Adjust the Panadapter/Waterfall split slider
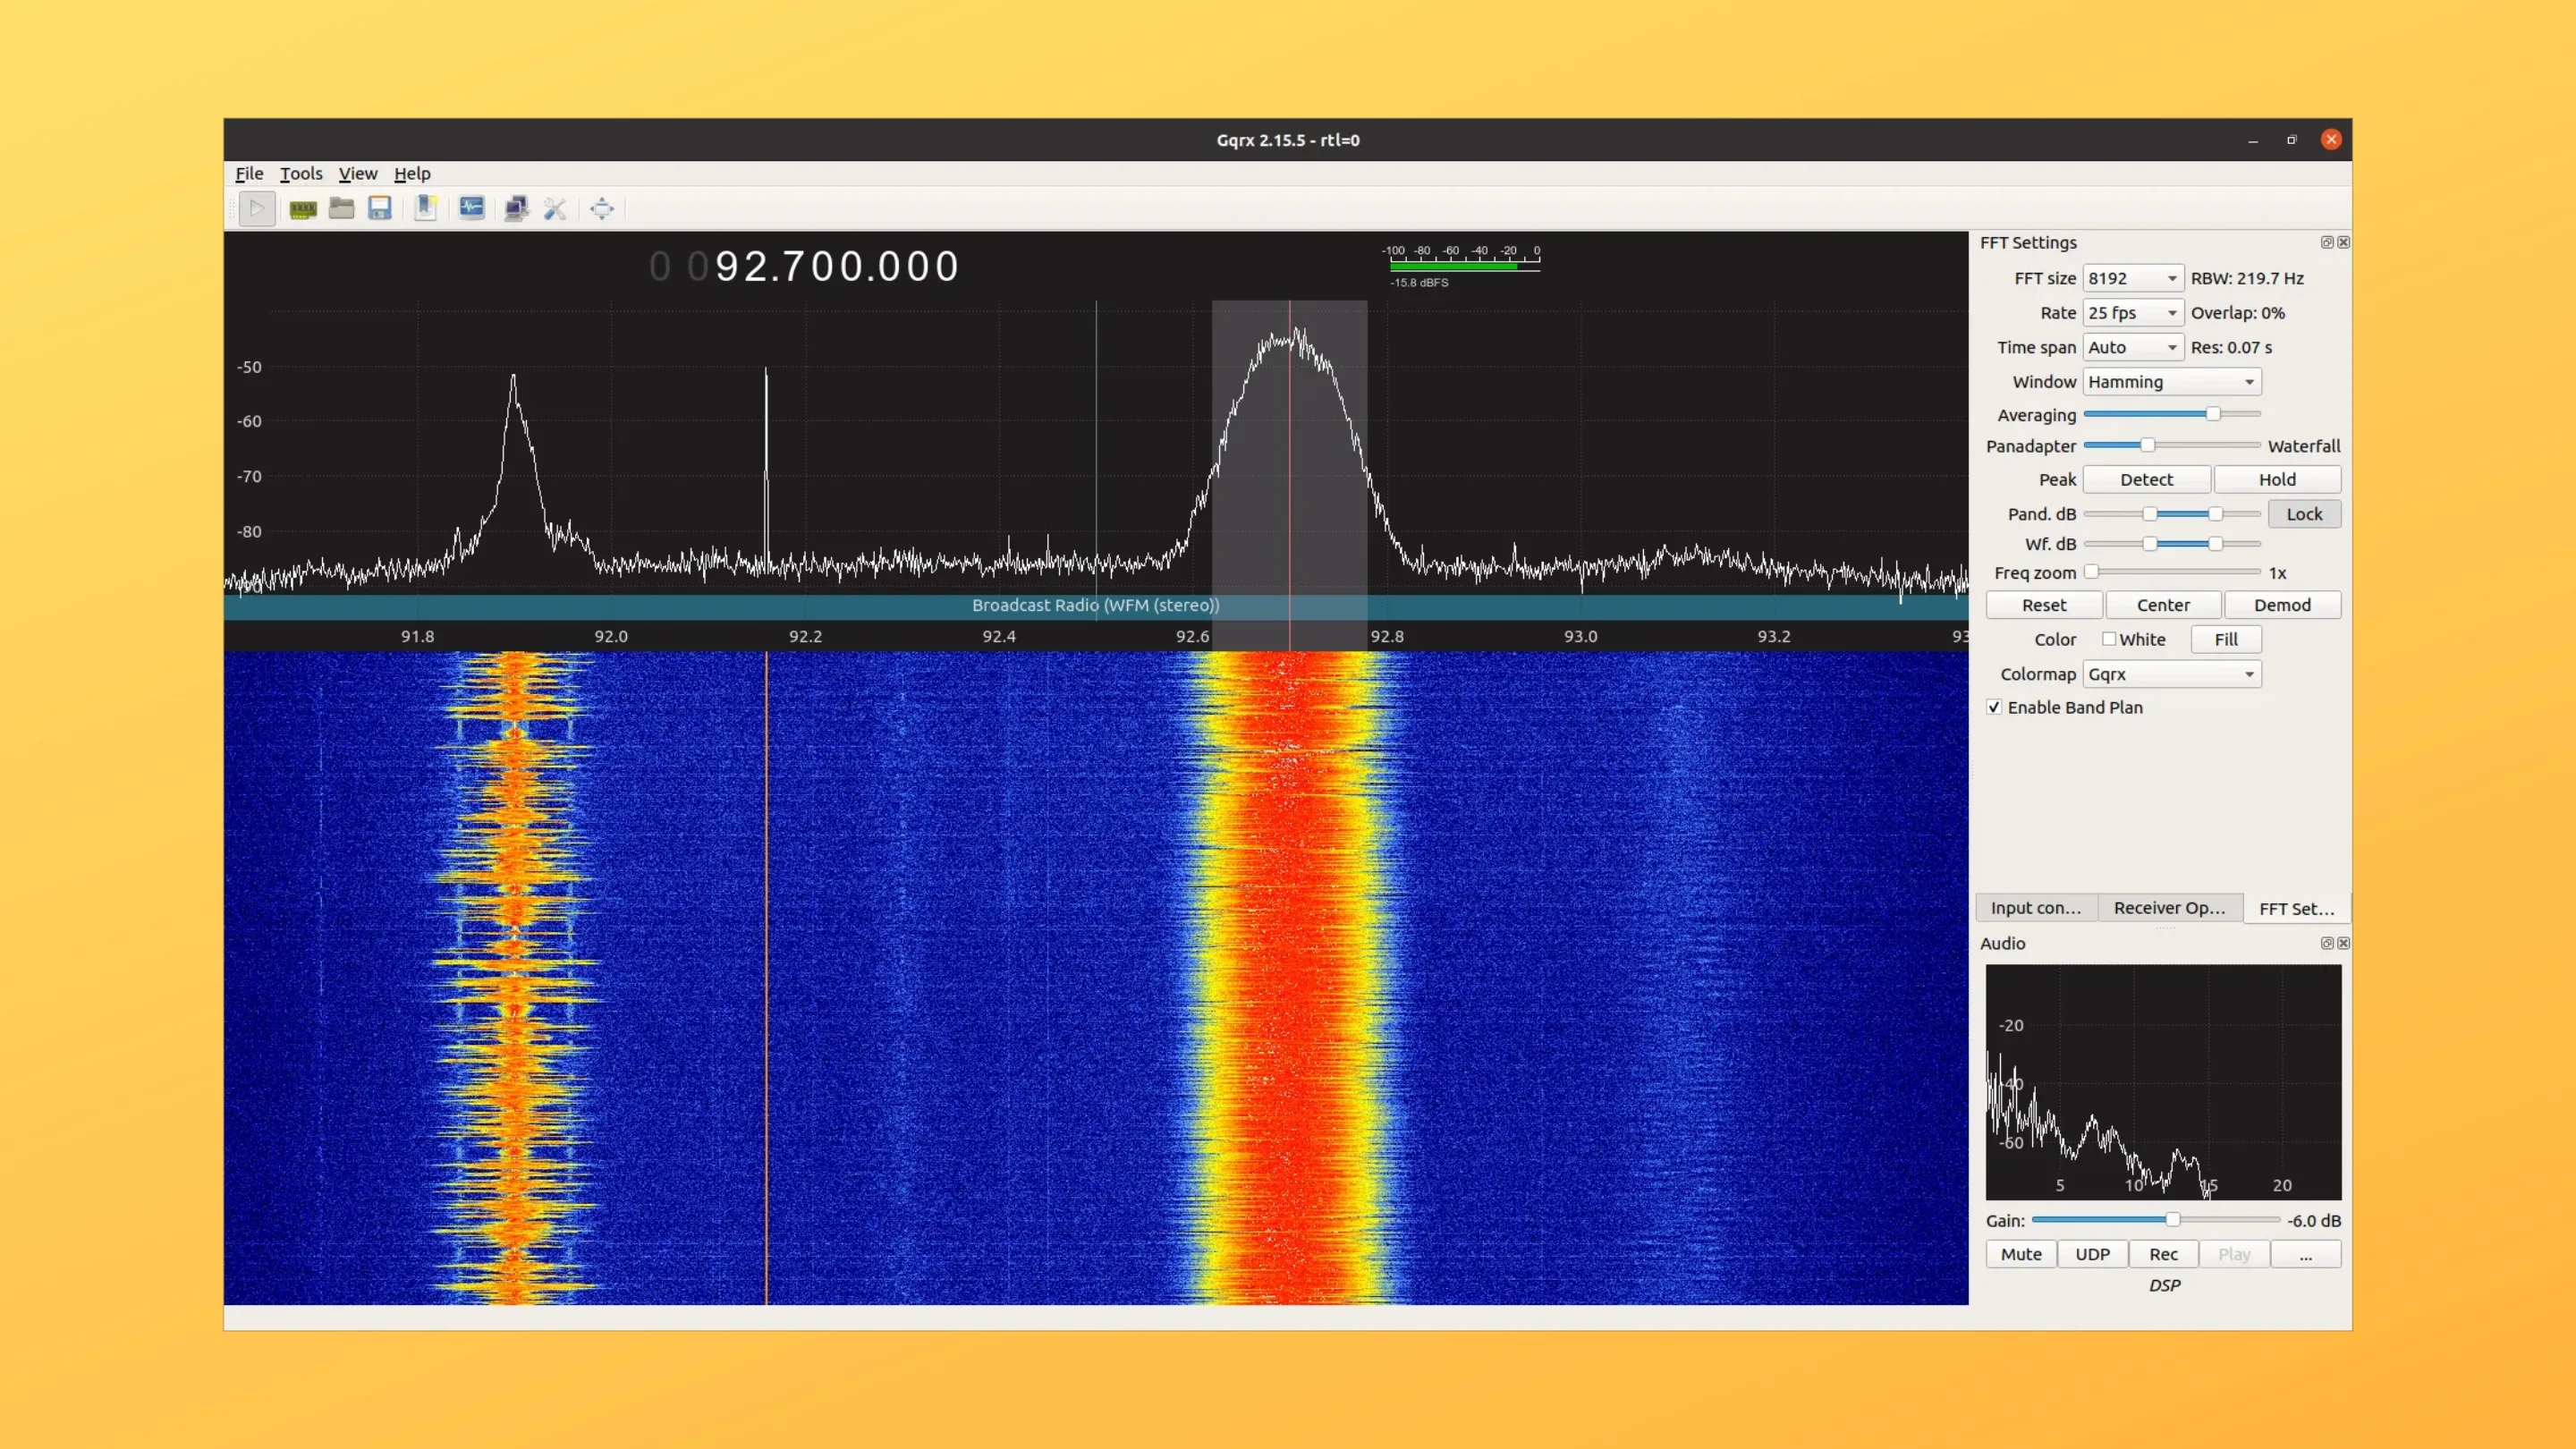The image size is (2576, 1449). pos(2171,445)
